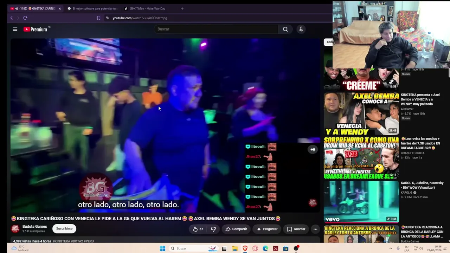Open the Drow Mid Dreamleague video thumbnail

[x=361, y=158]
